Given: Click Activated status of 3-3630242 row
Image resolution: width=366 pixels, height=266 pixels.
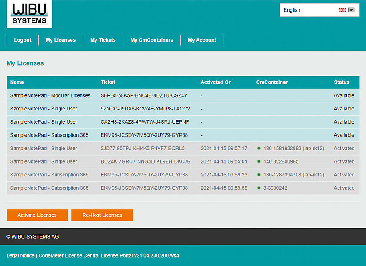Looking at the screenshot, I should (344, 188).
